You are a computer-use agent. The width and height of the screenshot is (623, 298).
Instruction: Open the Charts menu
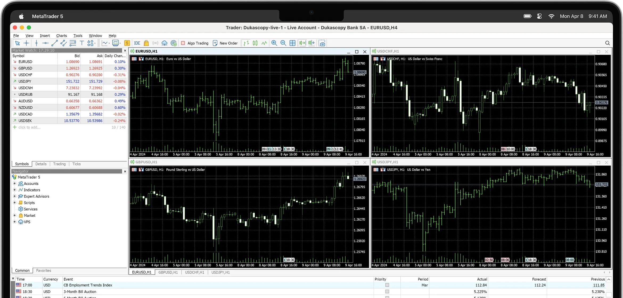(x=62, y=36)
